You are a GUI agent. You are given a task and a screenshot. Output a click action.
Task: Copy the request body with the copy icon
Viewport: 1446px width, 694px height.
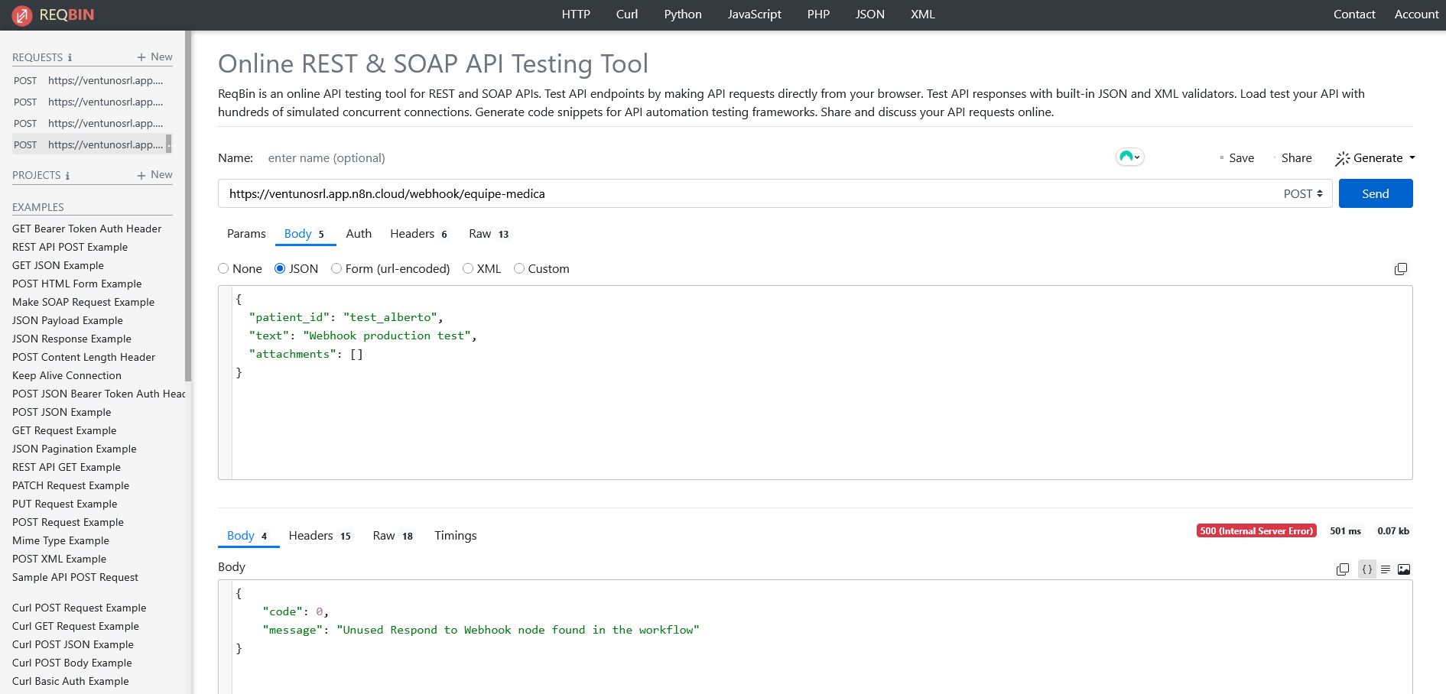click(1400, 269)
